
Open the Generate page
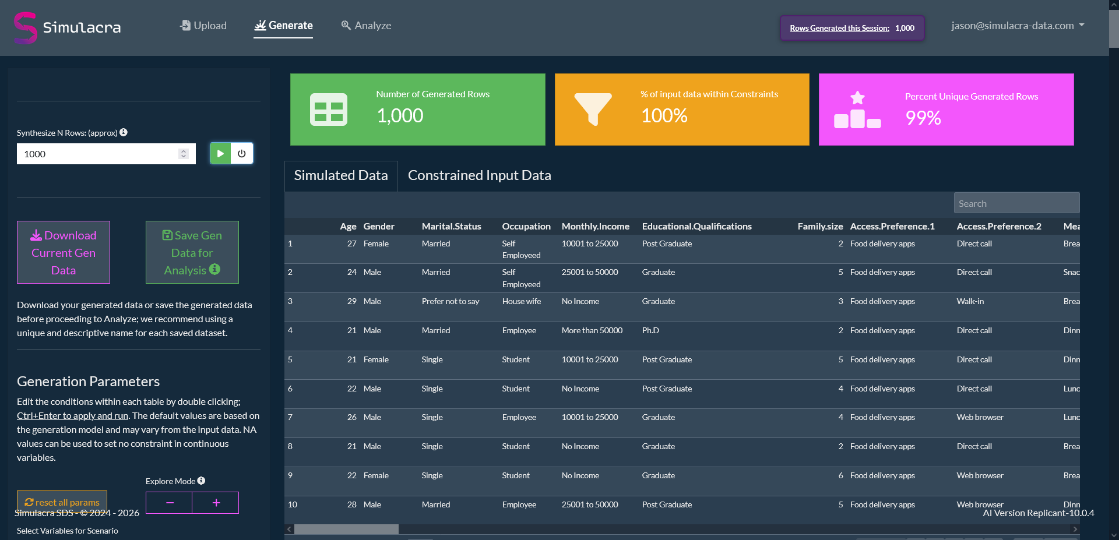(283, 26)
